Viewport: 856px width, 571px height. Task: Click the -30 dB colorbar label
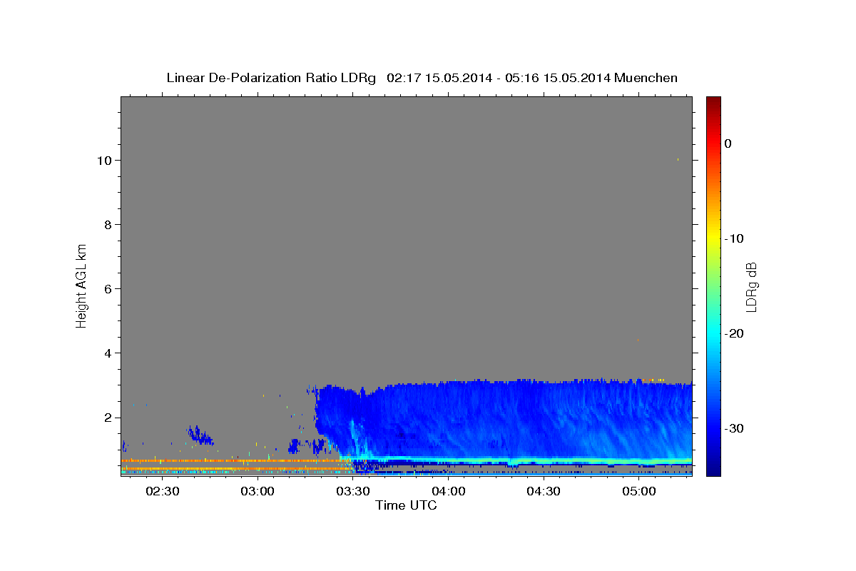(x=735, y=428)
